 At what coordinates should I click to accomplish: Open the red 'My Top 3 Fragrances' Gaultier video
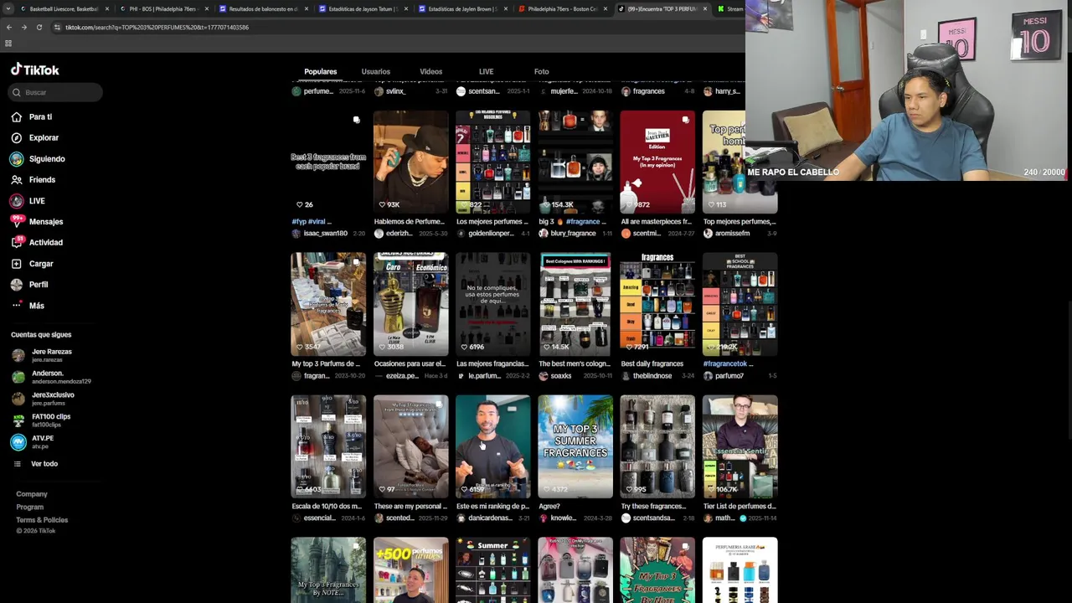[x=657, y=162]
